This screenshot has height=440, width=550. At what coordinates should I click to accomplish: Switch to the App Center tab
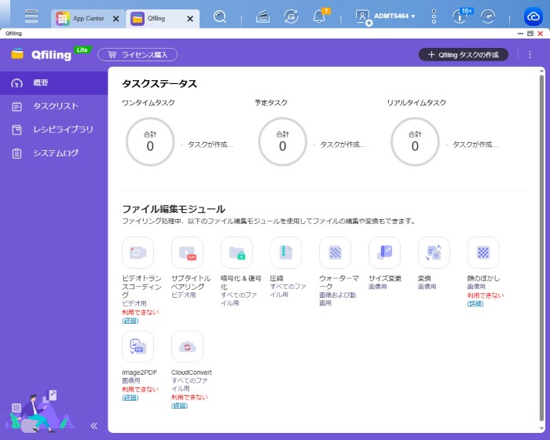coord(88,18)
